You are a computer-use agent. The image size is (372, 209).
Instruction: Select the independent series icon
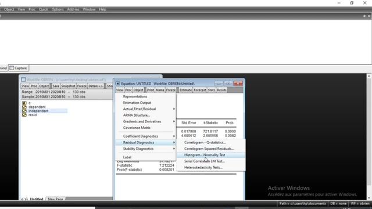(24, 111)
